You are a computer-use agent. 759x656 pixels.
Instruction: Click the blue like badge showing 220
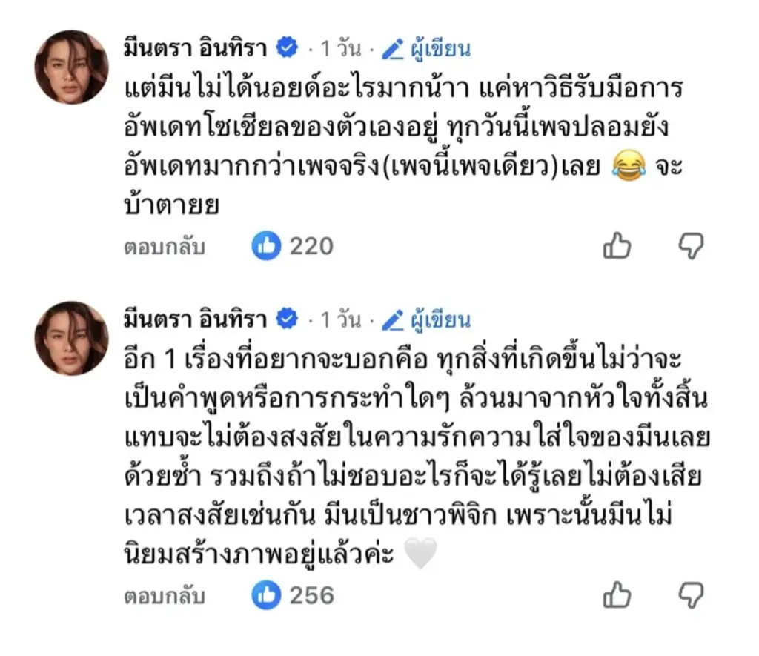pyautogui.click(x=266, y=246)
